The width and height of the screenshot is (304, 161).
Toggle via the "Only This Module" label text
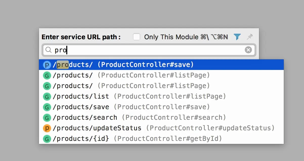[171, 37]
